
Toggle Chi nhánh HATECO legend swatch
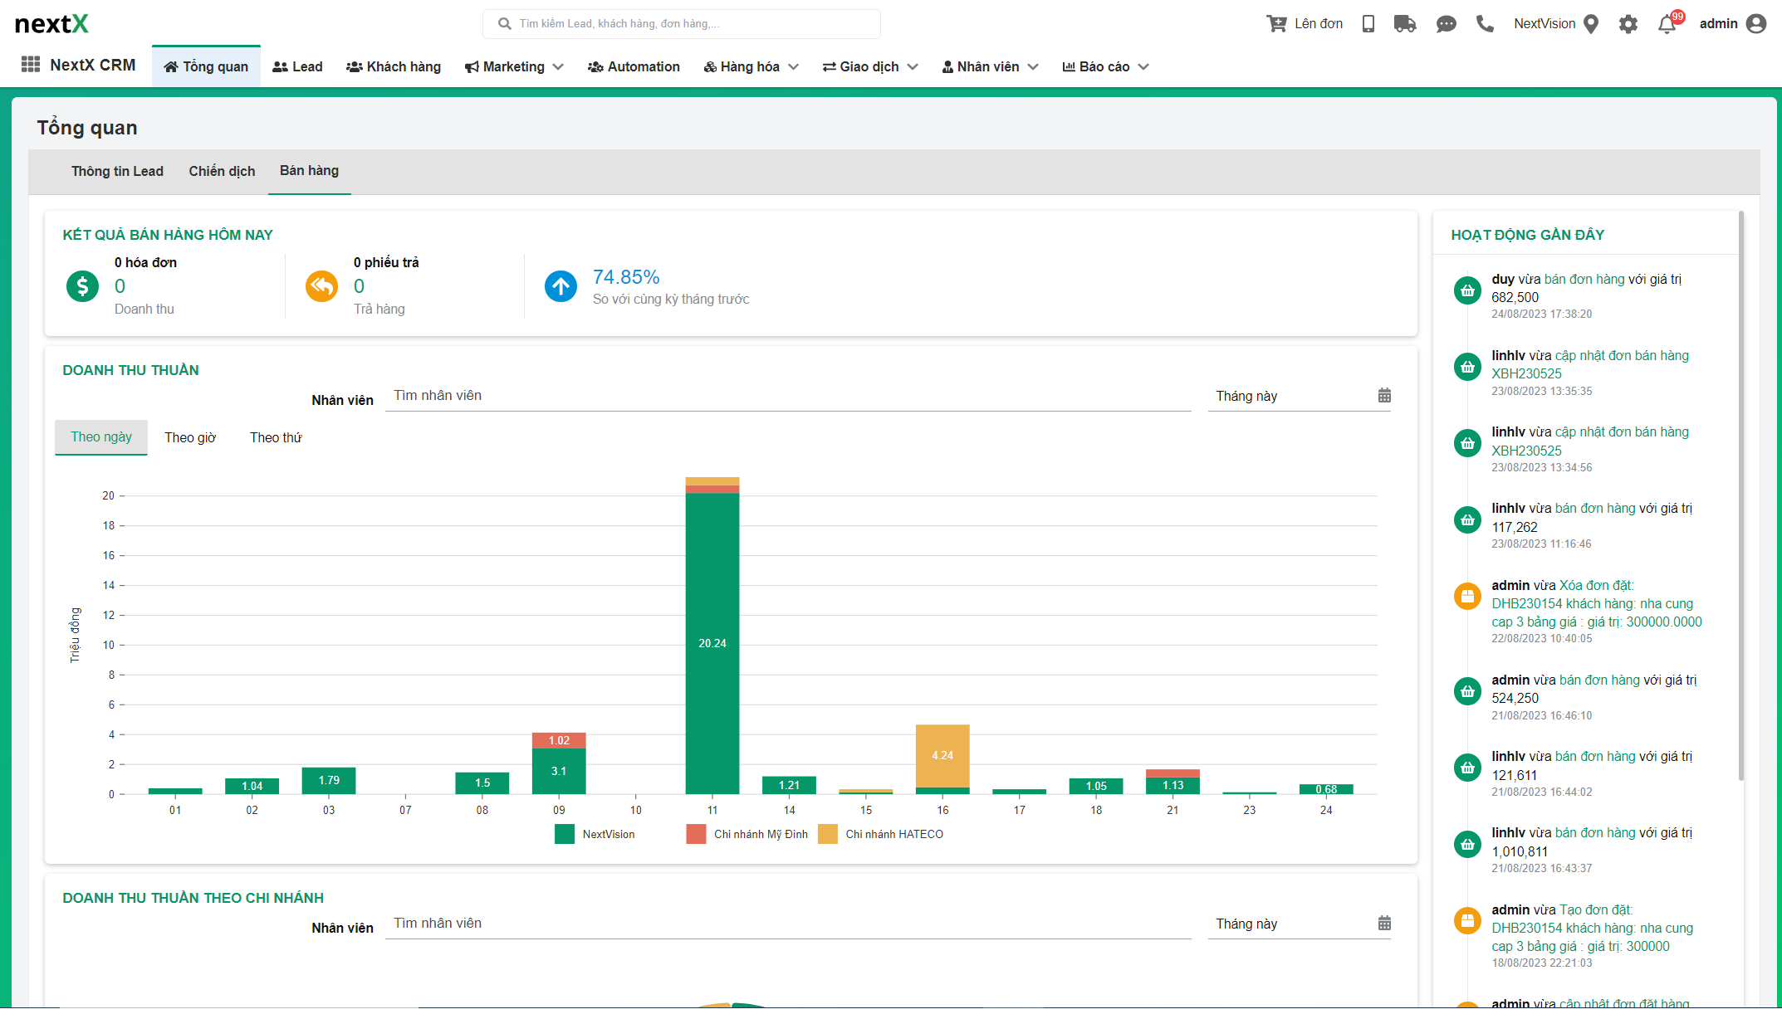click(828, 834)
